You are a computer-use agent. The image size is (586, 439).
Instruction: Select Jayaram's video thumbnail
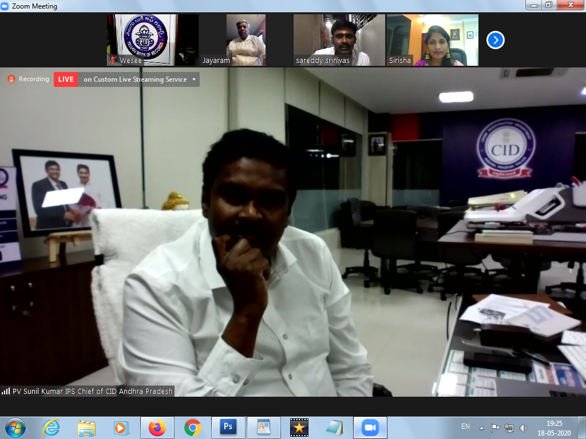pos(246,40)
